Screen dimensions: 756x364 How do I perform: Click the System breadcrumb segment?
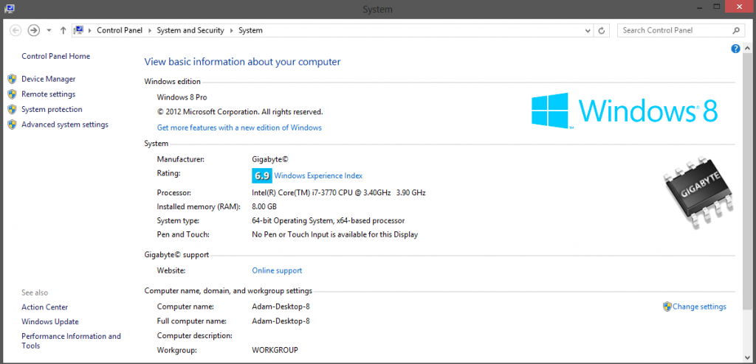tap(251, 30)
